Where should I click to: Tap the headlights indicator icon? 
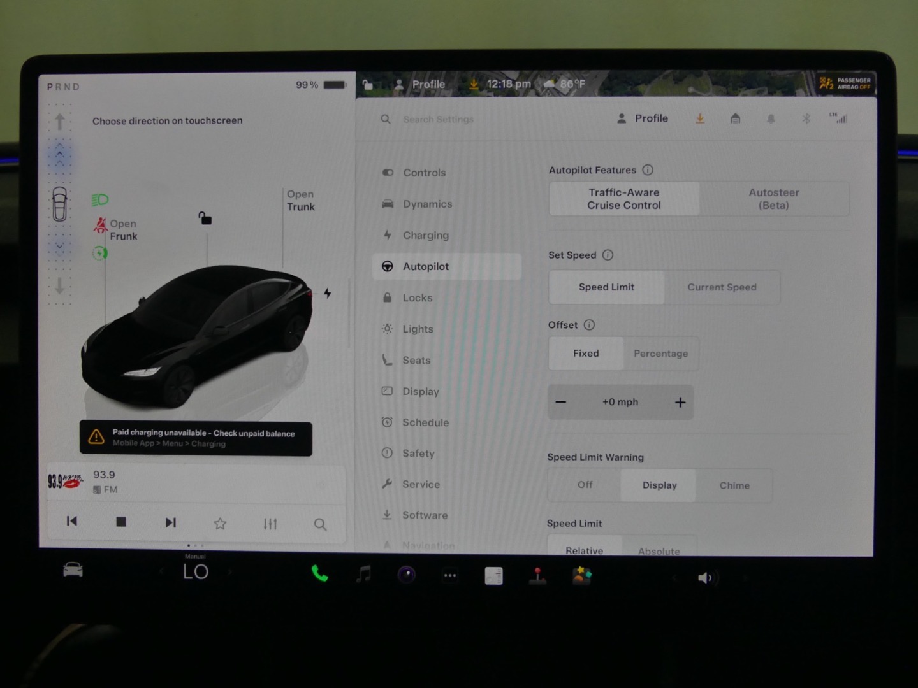[x=100, y=200]
